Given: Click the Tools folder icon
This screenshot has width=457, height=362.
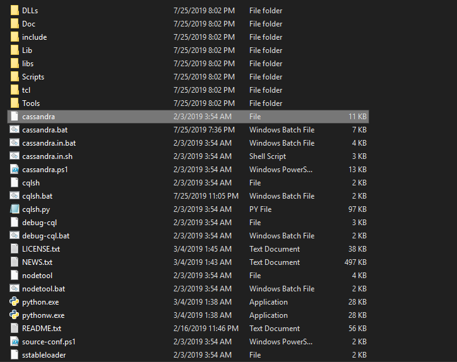Looking at the screenshot, I should (x=15, y=103).
